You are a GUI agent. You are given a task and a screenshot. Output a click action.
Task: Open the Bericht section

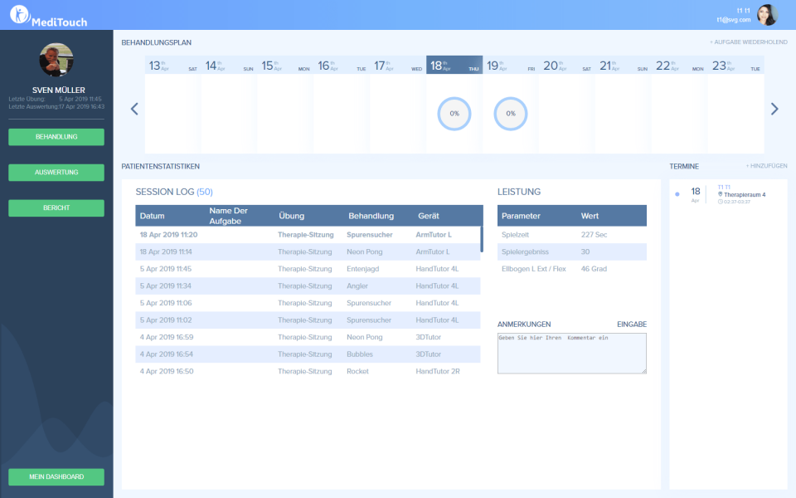click(x=56, y=207)
